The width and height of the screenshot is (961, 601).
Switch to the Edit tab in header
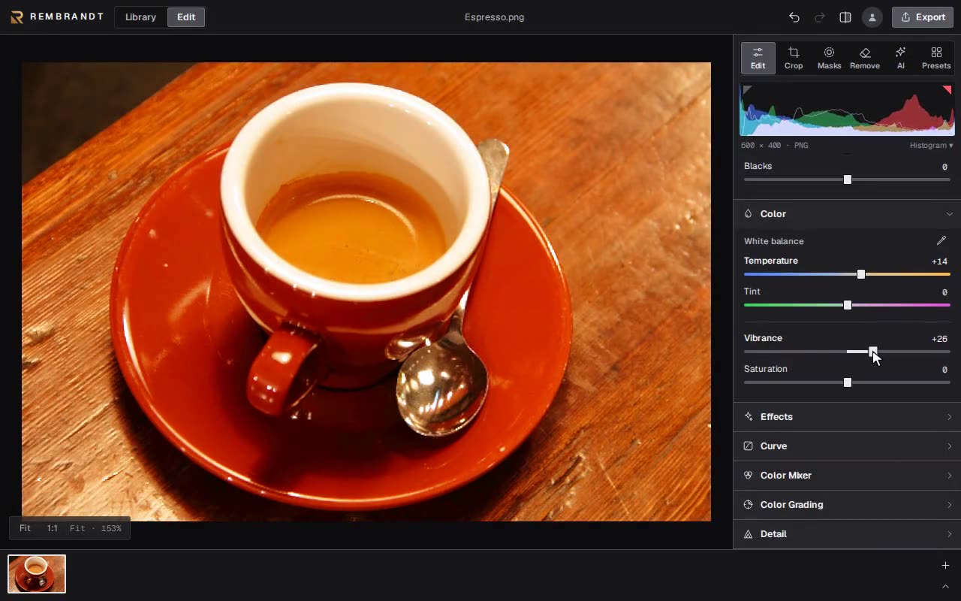click(186, 17)
